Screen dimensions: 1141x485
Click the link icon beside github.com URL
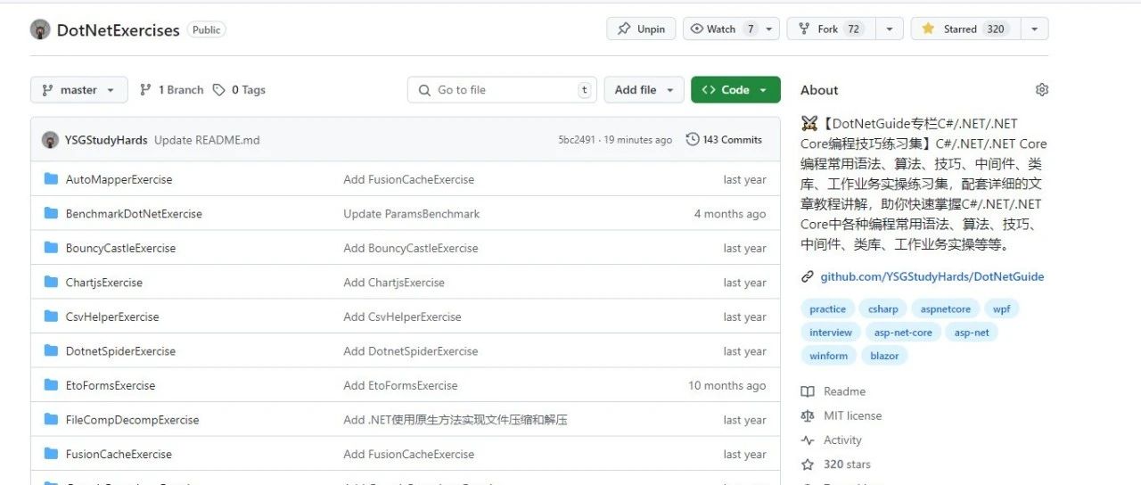click(x=808, y=276)
